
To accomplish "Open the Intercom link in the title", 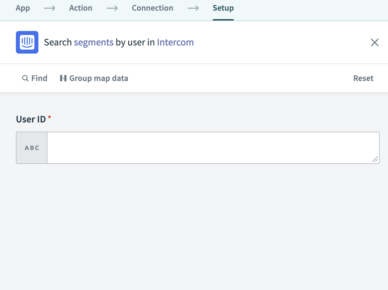I will click(x=175, y=42).
